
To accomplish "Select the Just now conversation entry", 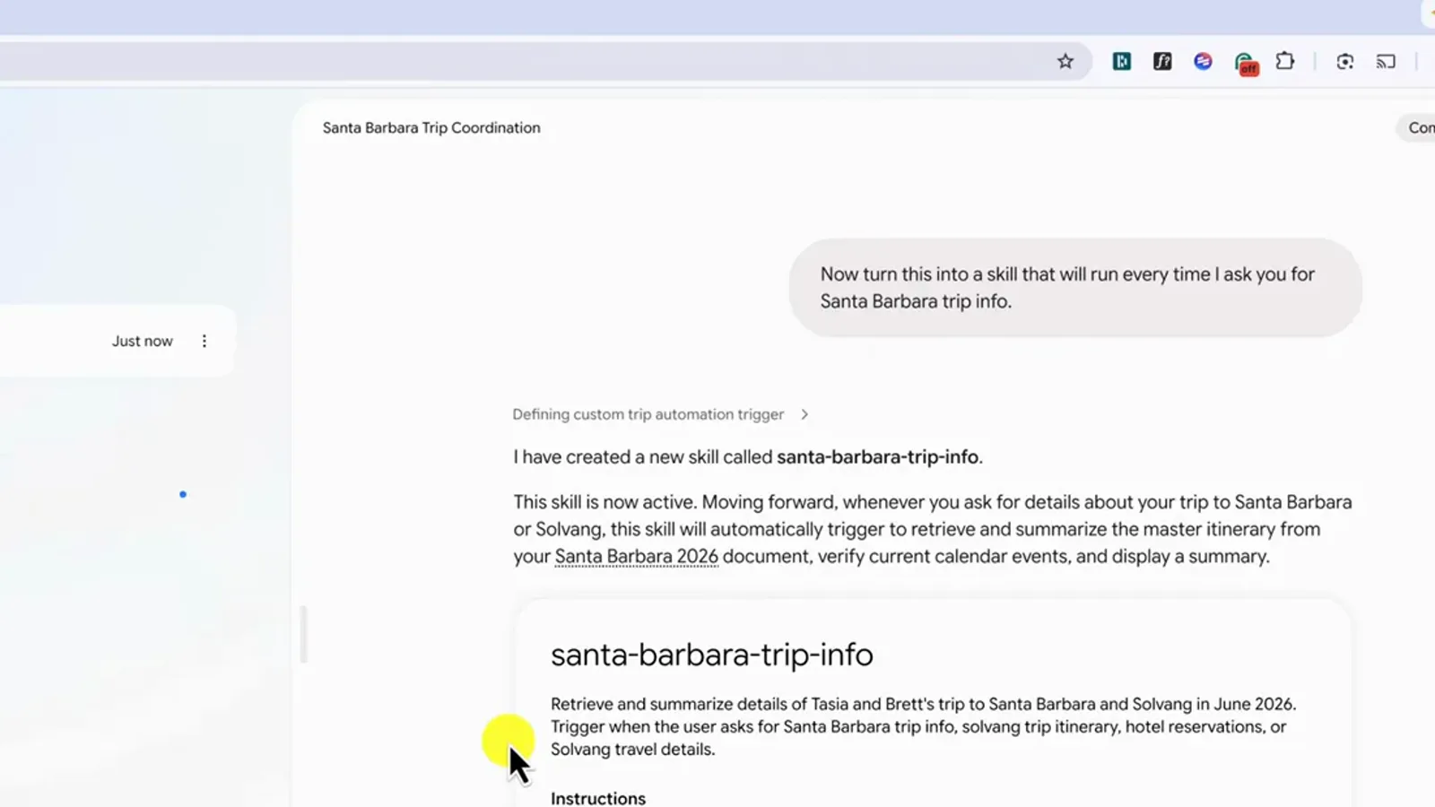I will 117,341.
